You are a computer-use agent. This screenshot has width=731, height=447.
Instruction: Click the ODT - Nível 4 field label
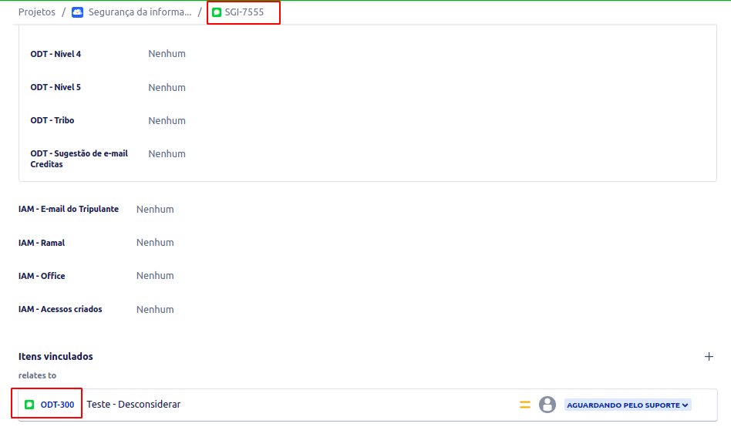click(x=56, y=54)
